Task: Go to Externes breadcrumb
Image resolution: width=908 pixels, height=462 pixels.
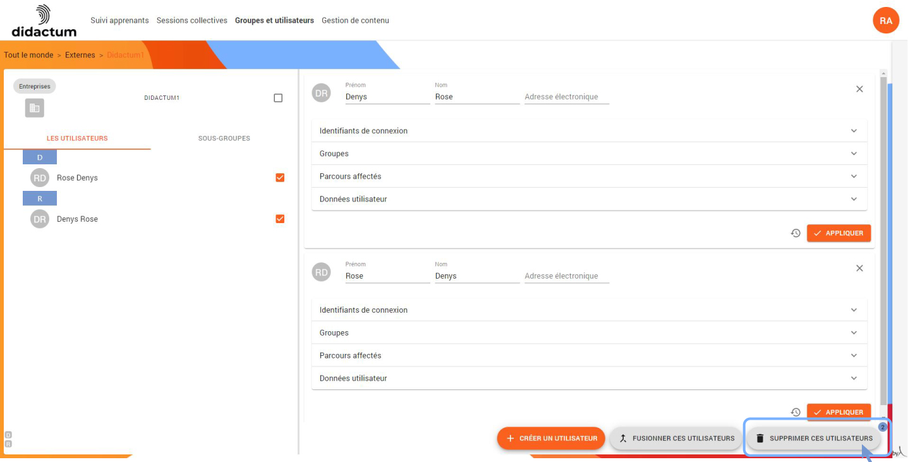Action: tap(80, 55)
